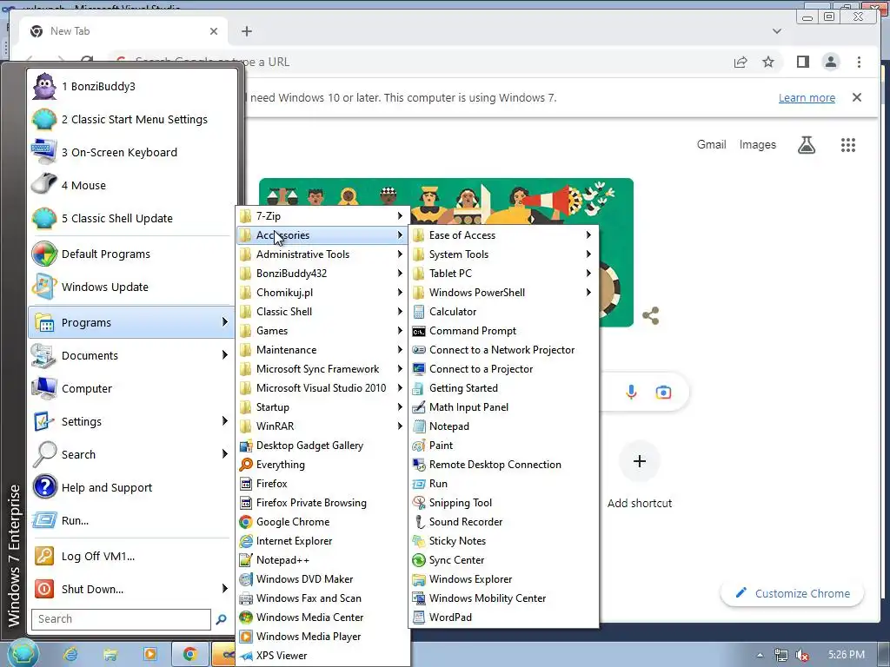890x667 pixels.
Task: Open Windows Mobility Center
Action: (x=503, y=598)
